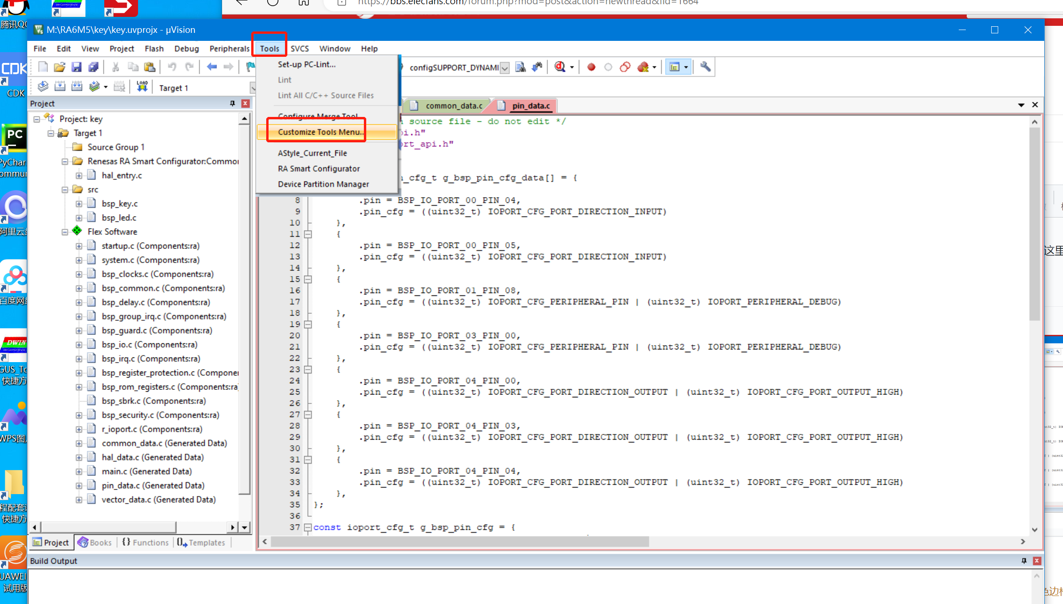The width and height of the screenshot is (1063, 604).
Task: Click the LOAD download-to-flash icon
Action: [x=142, y=87]
